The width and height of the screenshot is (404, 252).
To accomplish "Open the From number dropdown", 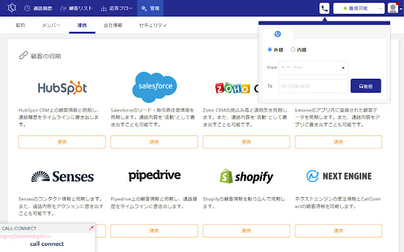I will pos(313,67).
